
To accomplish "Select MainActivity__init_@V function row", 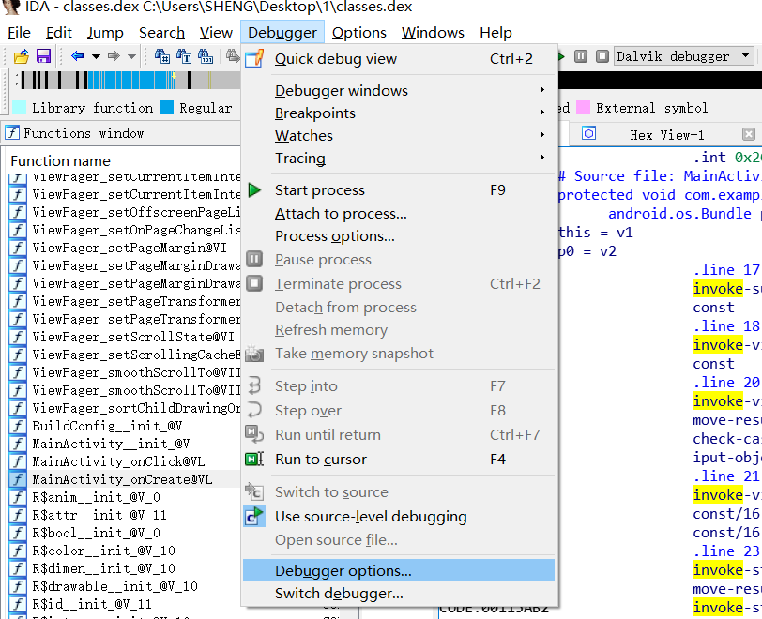I will (125, 444).
